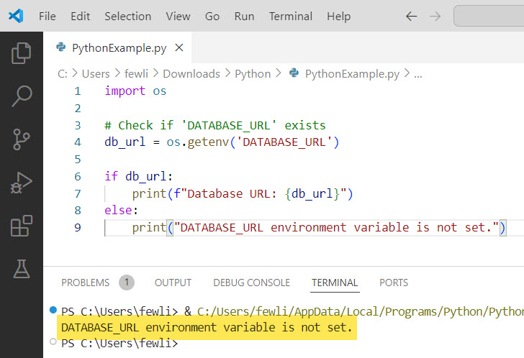524x358 pixels.
Task: Open the Run menu
Action: pyautogui.click(x=244, y=16)
